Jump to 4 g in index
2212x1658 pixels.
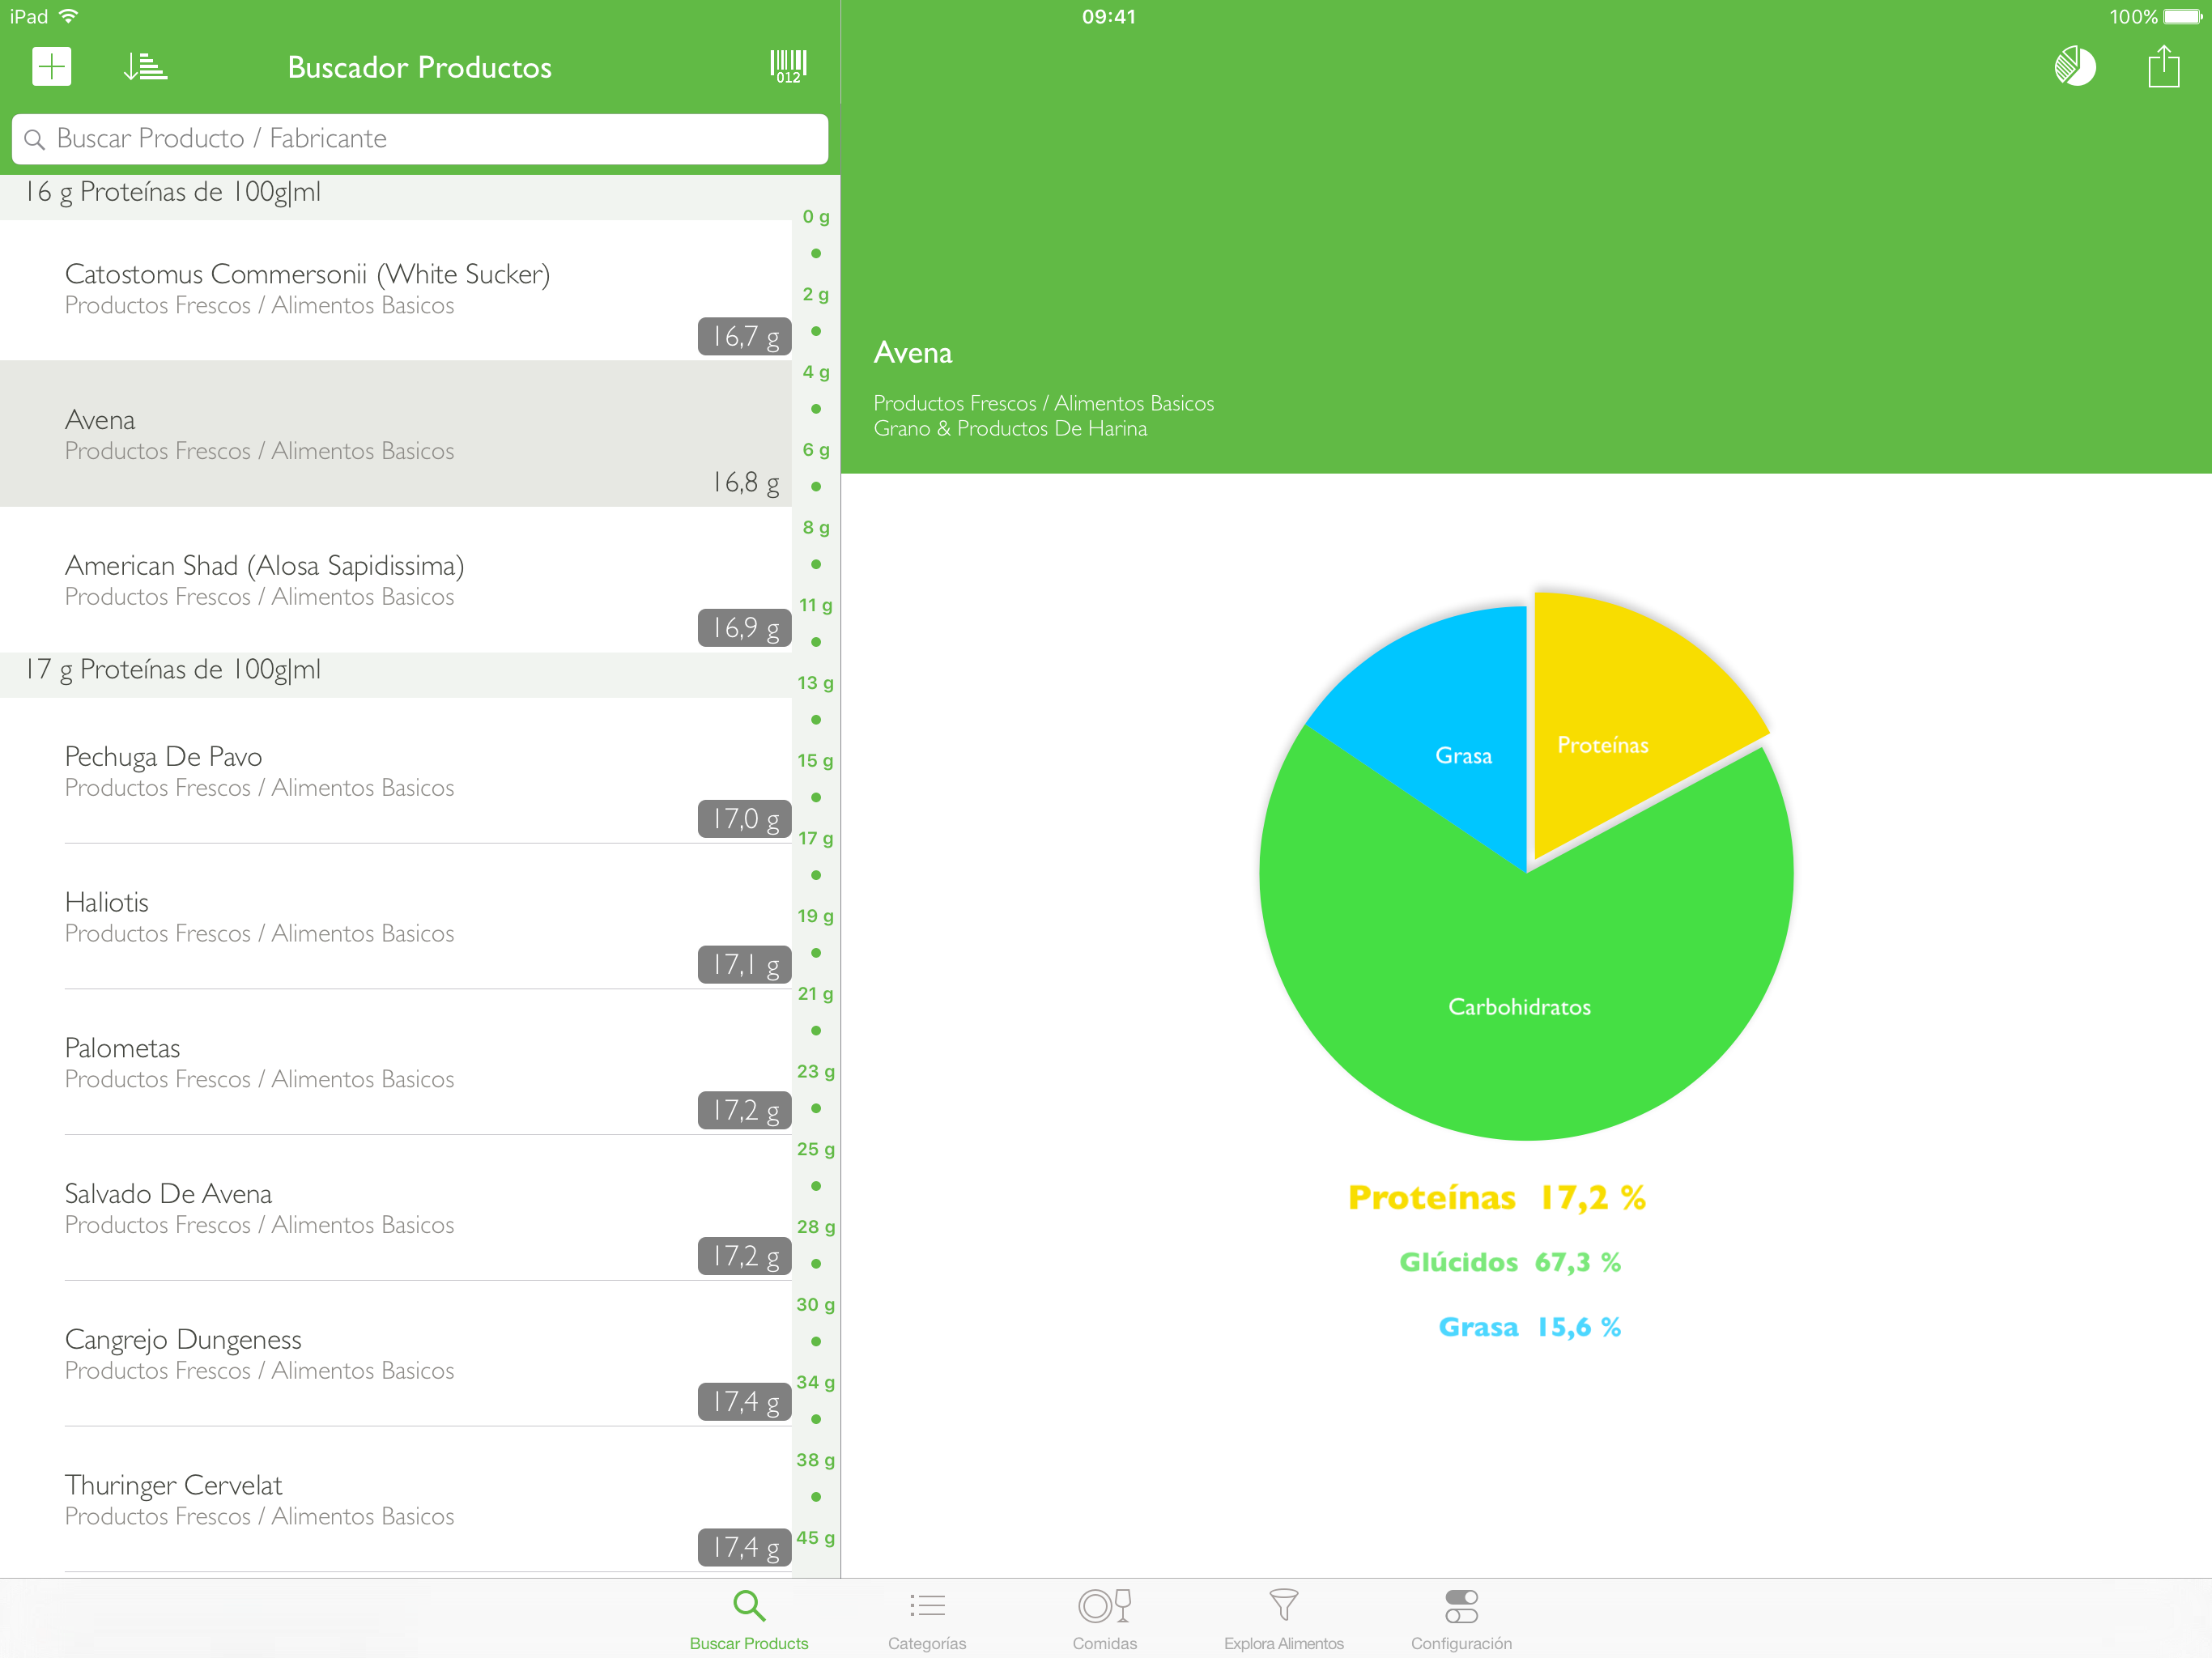coord(816,373)
